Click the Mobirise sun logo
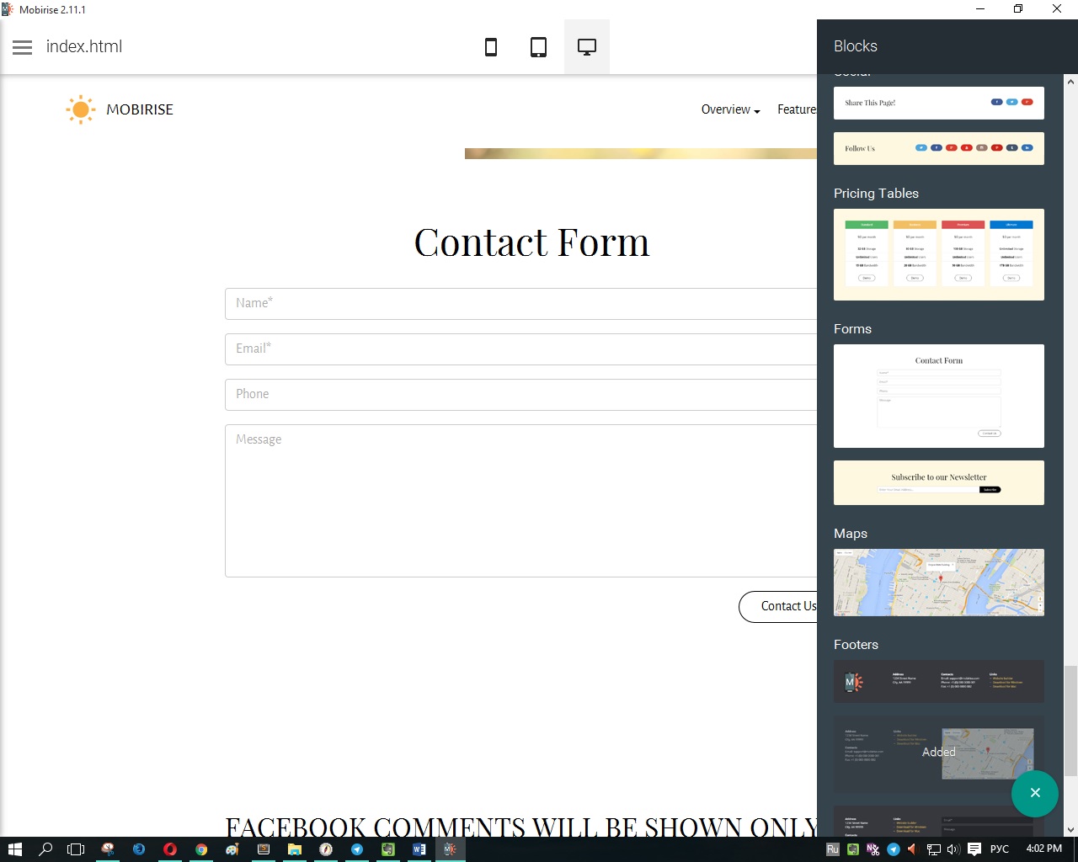Viewport: 1078px width, 862px height. pyautogui.click(x=81, y=109)
